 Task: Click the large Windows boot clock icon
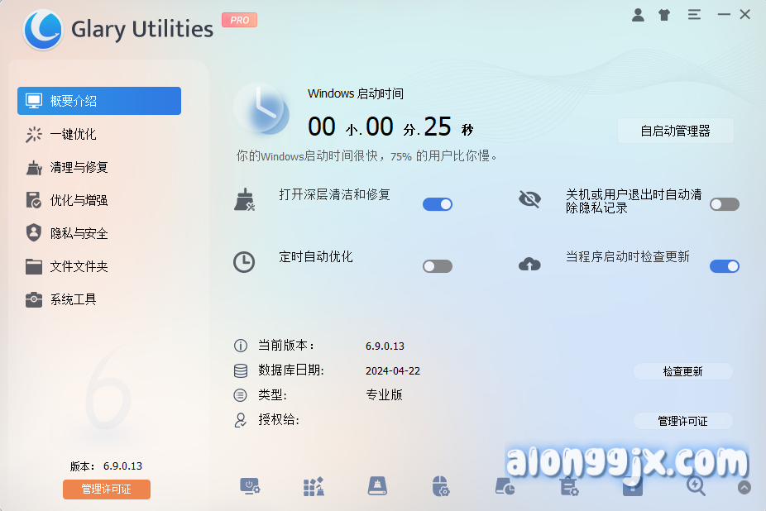pyautogui.click(x=262, y=109)
